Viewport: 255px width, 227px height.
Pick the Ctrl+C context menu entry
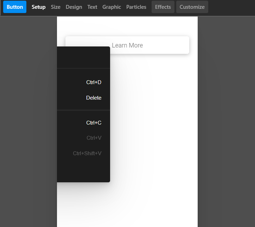[x=84, y=123]
